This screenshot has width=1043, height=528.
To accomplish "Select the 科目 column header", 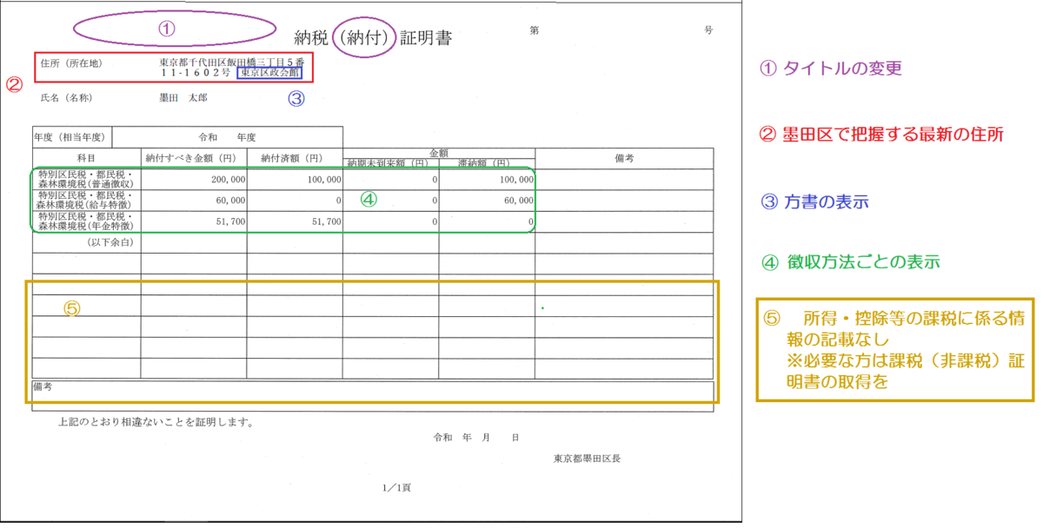I will [86, 158].
